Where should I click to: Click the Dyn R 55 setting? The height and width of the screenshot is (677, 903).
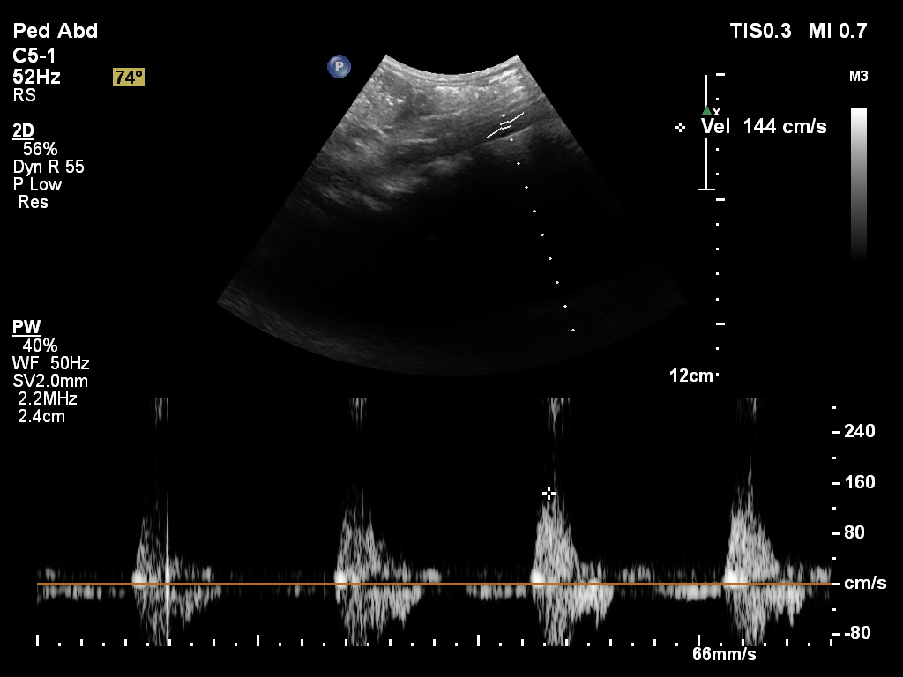49,167
